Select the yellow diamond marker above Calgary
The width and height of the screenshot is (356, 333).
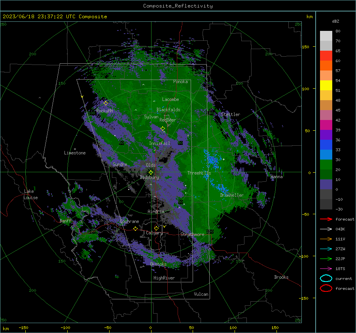coord(156,228)
